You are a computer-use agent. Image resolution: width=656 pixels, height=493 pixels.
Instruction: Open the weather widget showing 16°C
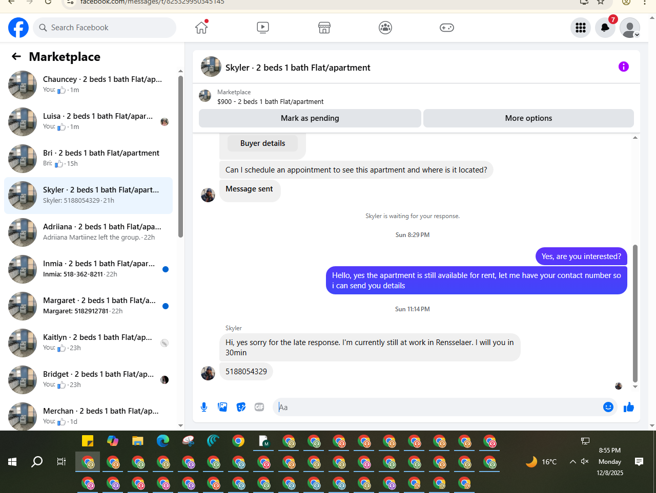[541, 462]
